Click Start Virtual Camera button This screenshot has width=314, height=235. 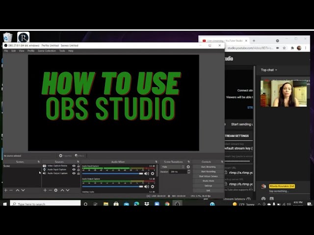point(208,176)
